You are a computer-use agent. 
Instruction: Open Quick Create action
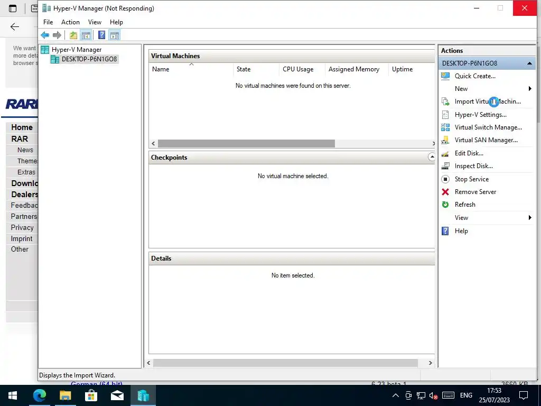pyautogui.click(x=475, y=76)
